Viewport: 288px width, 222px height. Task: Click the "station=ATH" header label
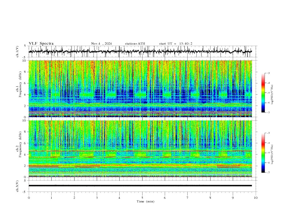tap(135, 44)
